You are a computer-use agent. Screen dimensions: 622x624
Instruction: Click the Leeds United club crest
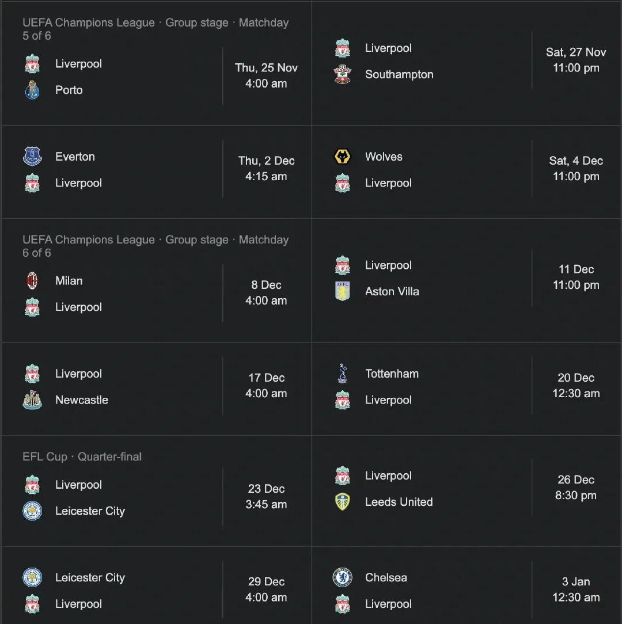tap(342, 502)
